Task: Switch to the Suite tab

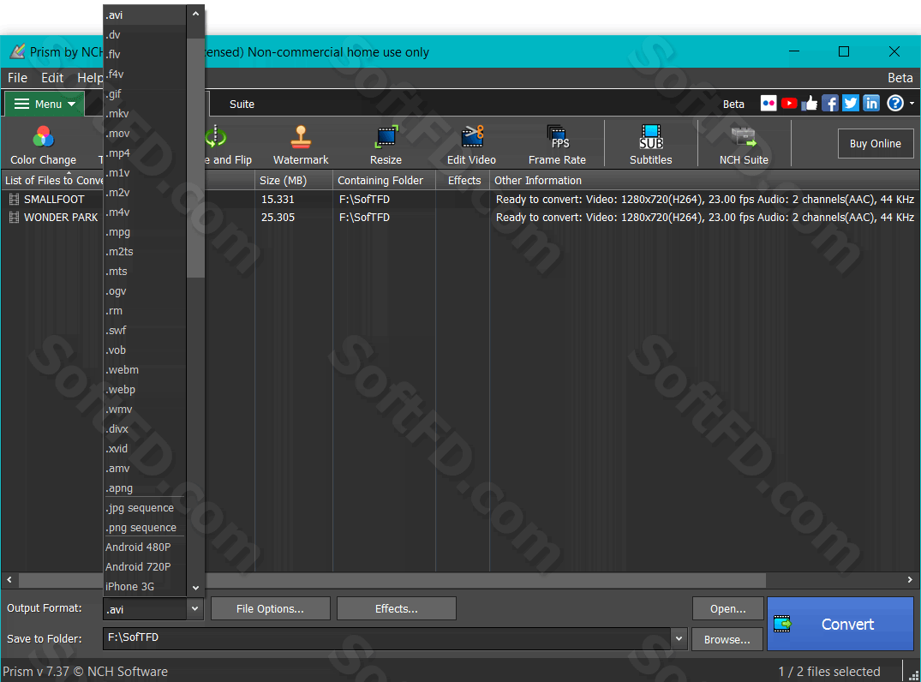Action: [242, 104]
